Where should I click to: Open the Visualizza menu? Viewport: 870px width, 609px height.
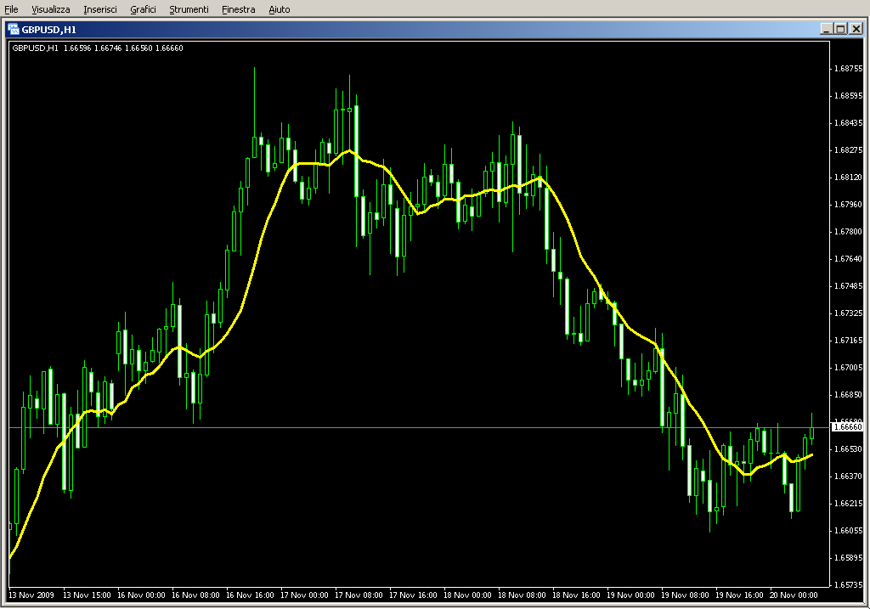point(50,9)
